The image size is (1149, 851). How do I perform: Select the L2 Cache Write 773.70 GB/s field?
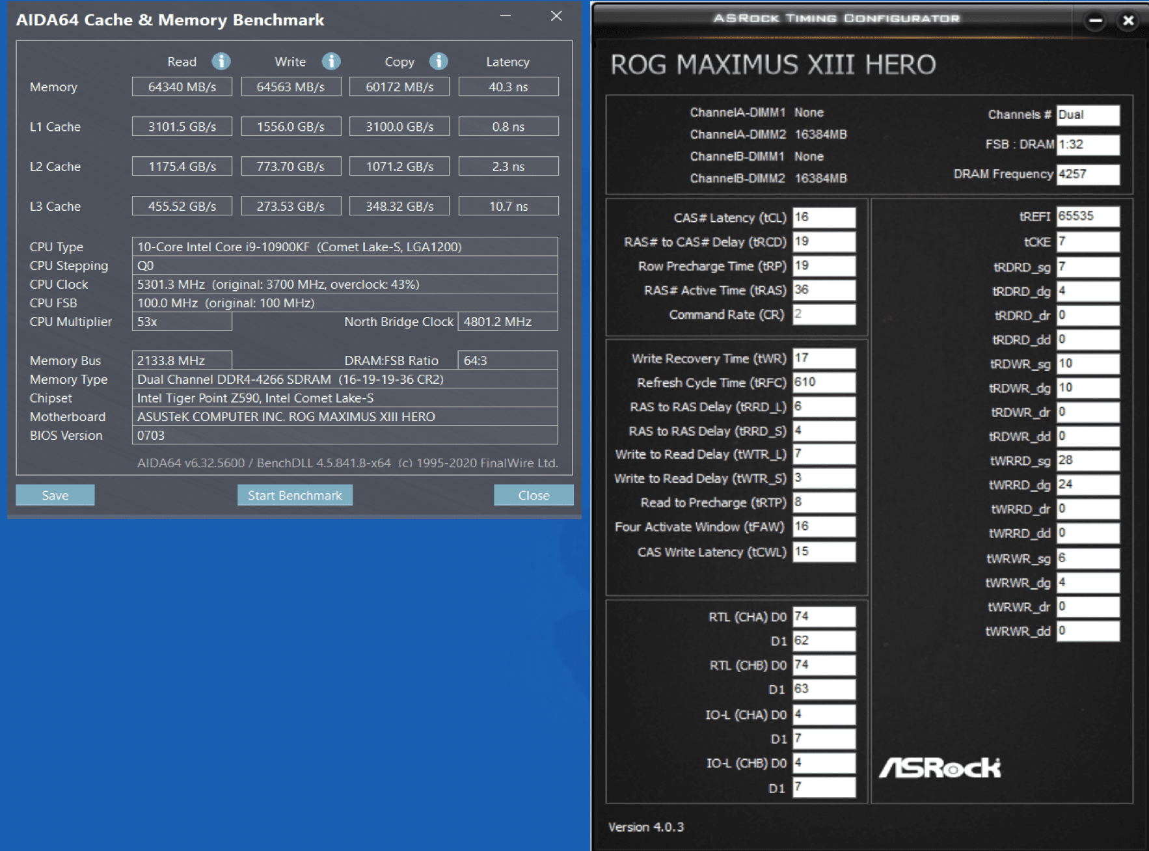pyautogui.click(x=291, y=166)
